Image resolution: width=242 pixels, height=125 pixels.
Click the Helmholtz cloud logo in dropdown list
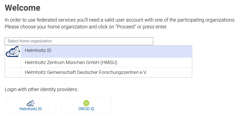pos(13,51)
